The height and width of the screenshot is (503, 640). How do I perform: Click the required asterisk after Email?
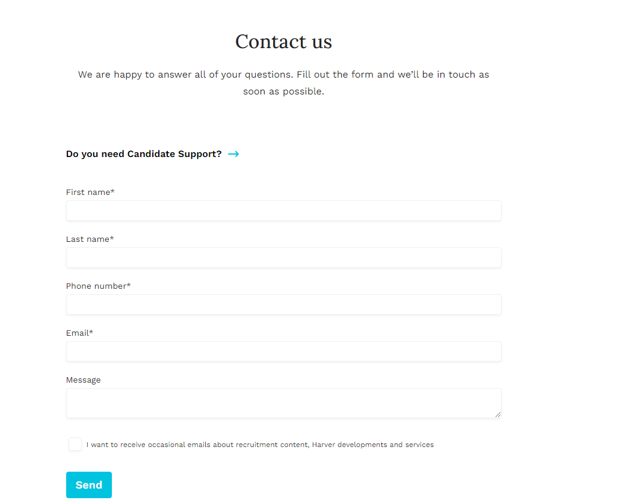tap(91, 332)
